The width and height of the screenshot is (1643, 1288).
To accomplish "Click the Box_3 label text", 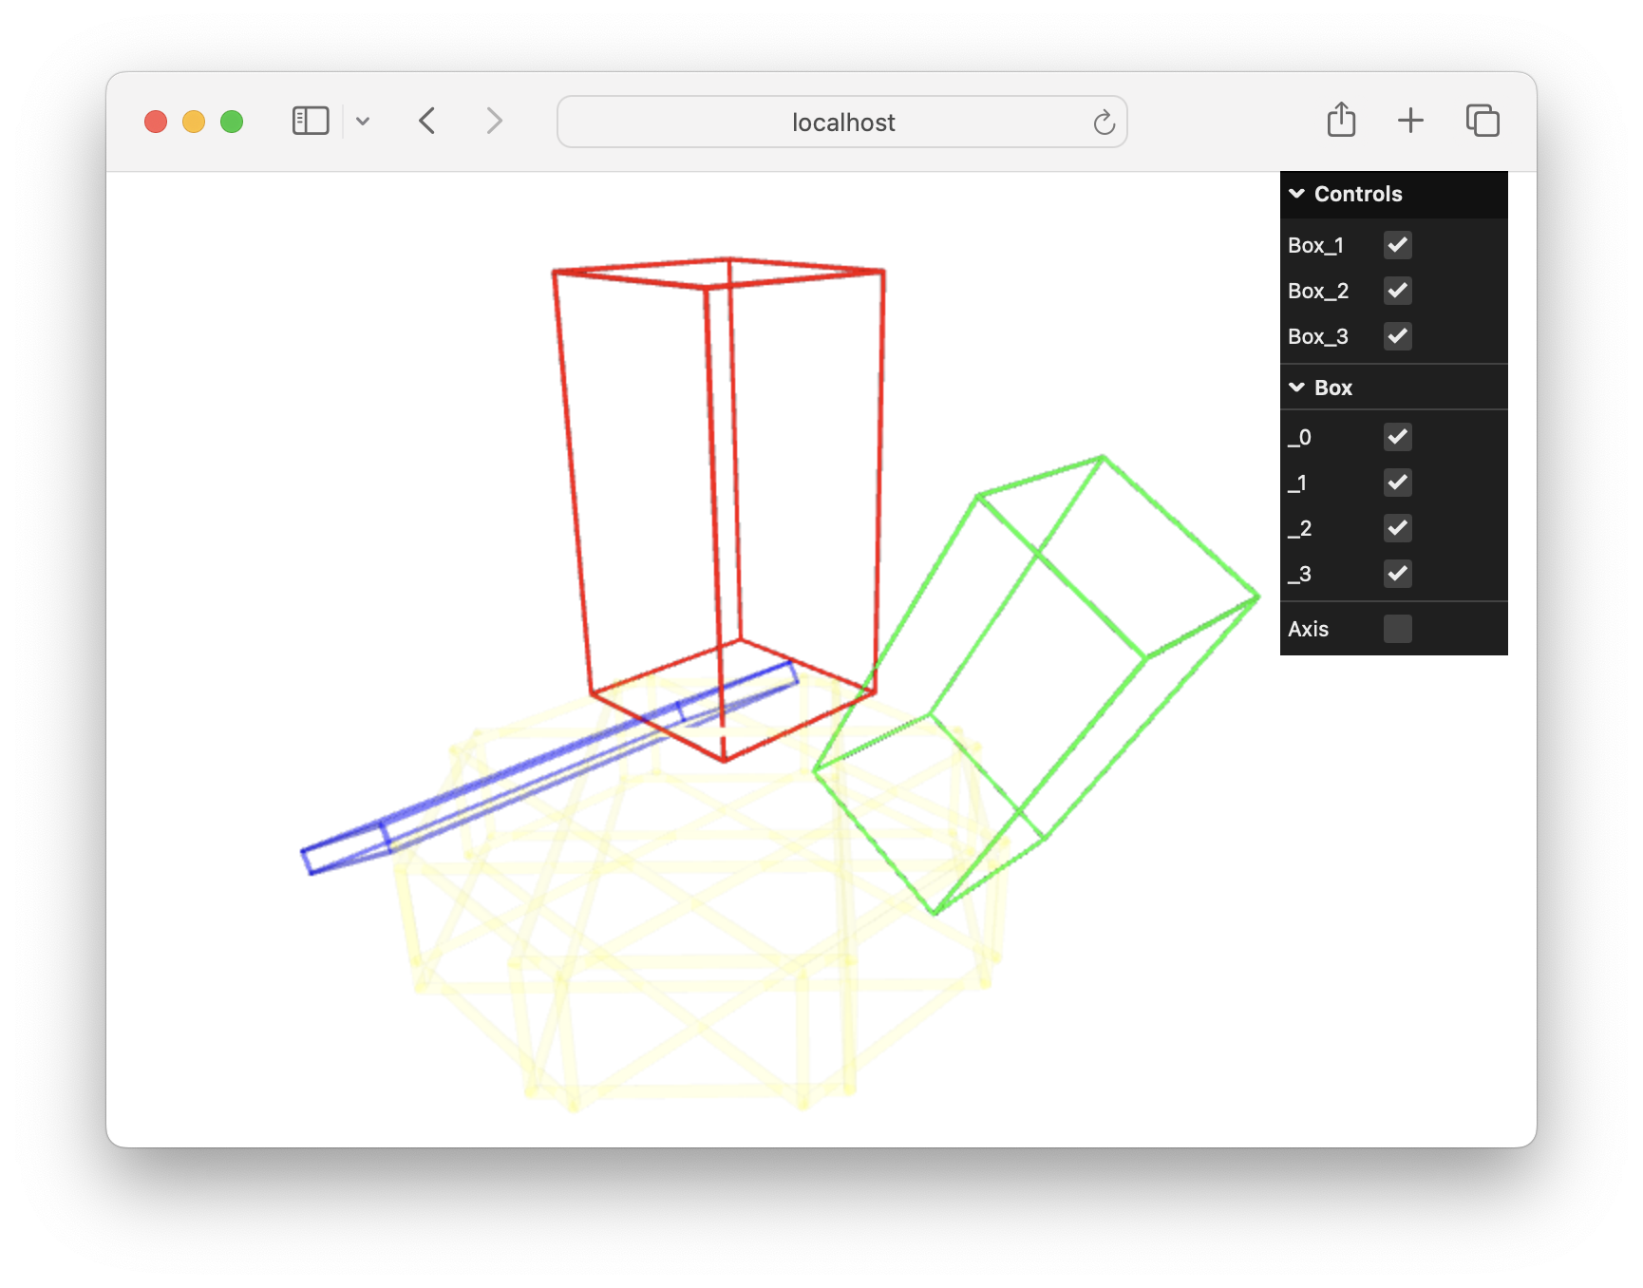I will (1318, 337).
